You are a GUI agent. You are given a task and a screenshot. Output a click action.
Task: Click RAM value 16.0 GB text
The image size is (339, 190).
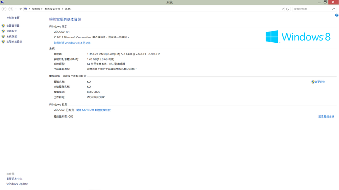(101, 59)
